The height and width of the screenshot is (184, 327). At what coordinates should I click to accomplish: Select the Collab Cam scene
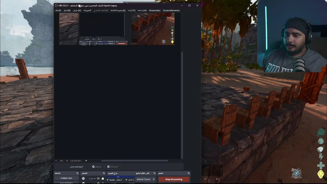click(x=66, y=178)
